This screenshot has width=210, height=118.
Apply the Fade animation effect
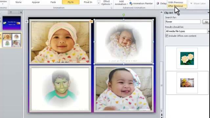pyautogui.click(x=53, y=2)
